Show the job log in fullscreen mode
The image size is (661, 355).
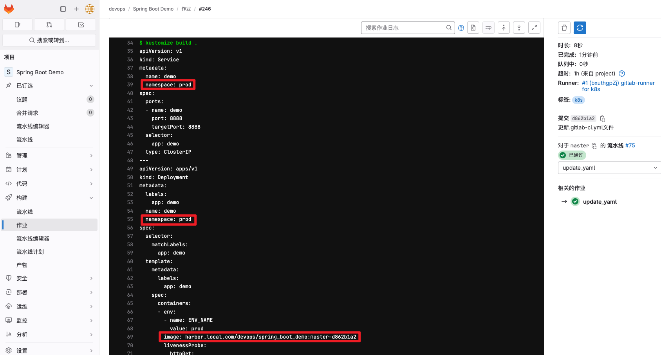tap(534, 27)
